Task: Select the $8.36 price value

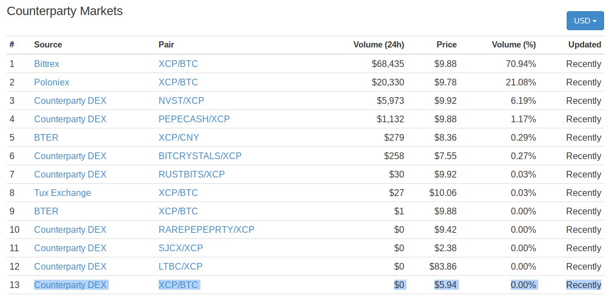Action: (446, 138)
